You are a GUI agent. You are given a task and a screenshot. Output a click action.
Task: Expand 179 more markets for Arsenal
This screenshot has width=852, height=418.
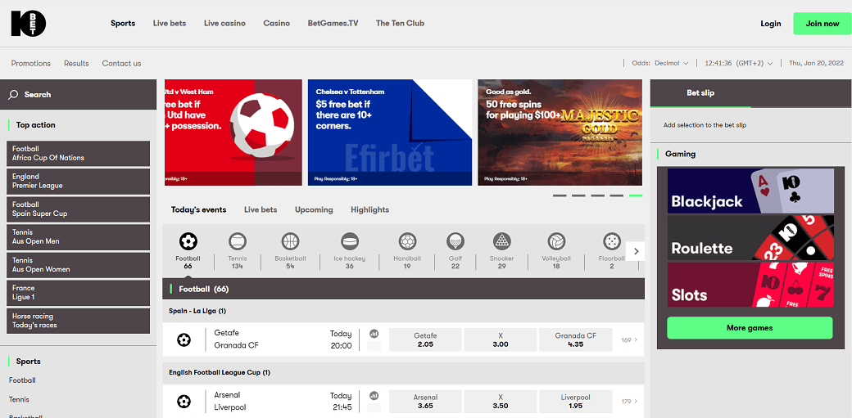[629, 402]
